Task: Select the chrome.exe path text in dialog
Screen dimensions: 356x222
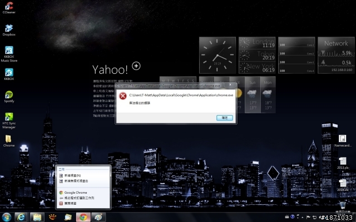Action: [181, 95]
